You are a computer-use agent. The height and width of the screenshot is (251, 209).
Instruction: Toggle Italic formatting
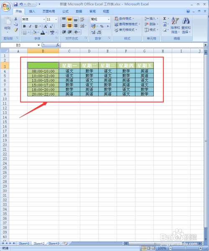30,26
